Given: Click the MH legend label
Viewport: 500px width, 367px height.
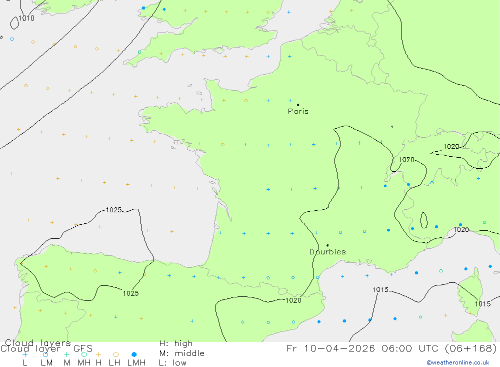Looking at the screenshot, I should click(x=84, y=363).
